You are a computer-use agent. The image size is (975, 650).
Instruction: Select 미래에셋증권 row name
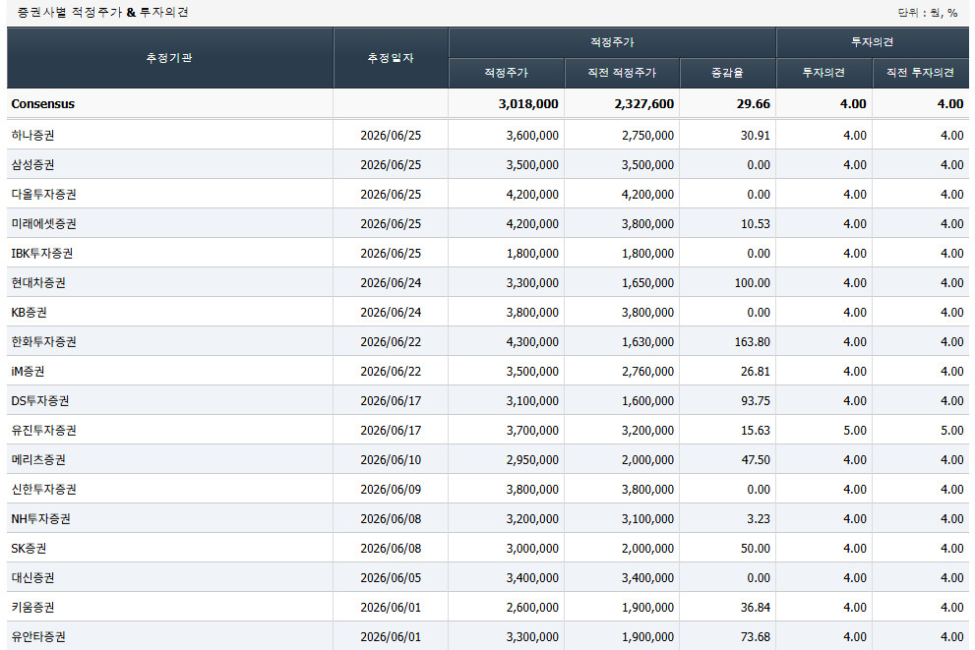(x=43, y=223)
